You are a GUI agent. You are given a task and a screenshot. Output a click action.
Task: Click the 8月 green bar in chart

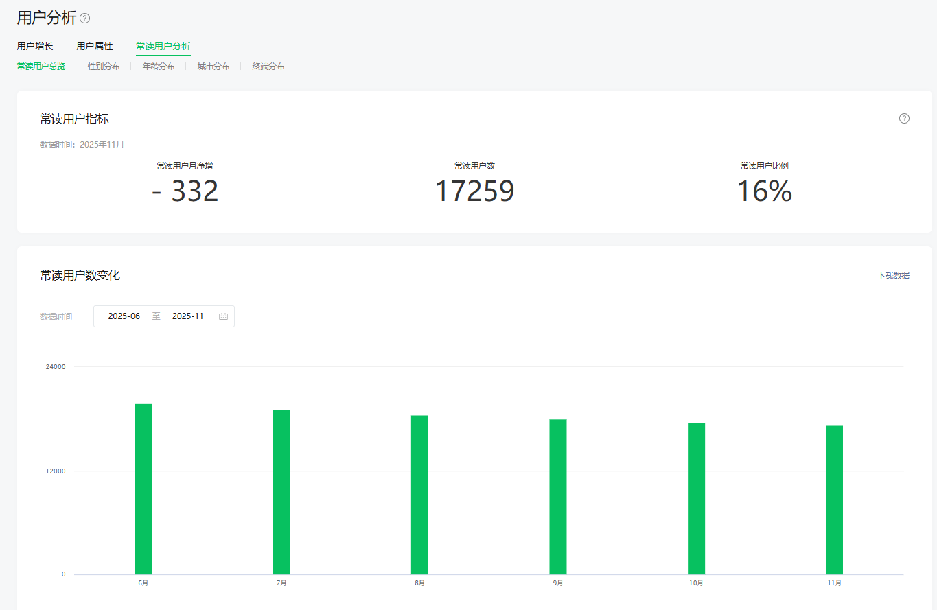pos(419,494)
